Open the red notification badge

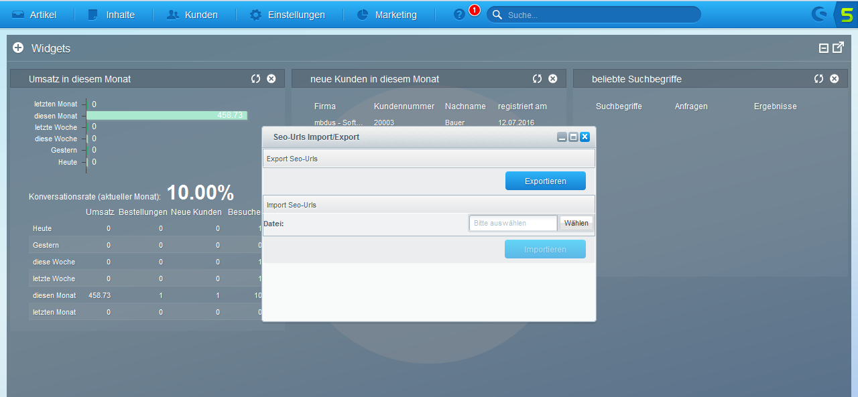point(475,10)
